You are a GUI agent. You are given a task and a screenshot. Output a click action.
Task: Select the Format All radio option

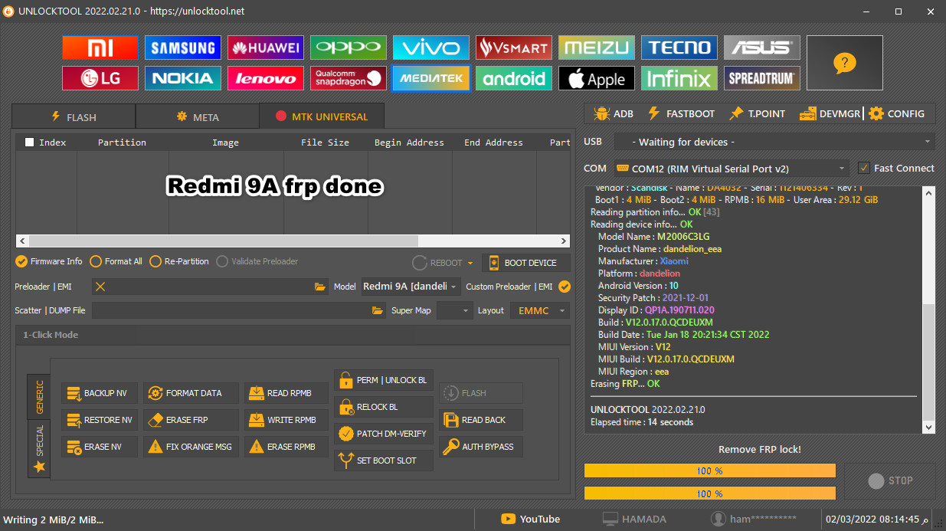tap(116, 261)
